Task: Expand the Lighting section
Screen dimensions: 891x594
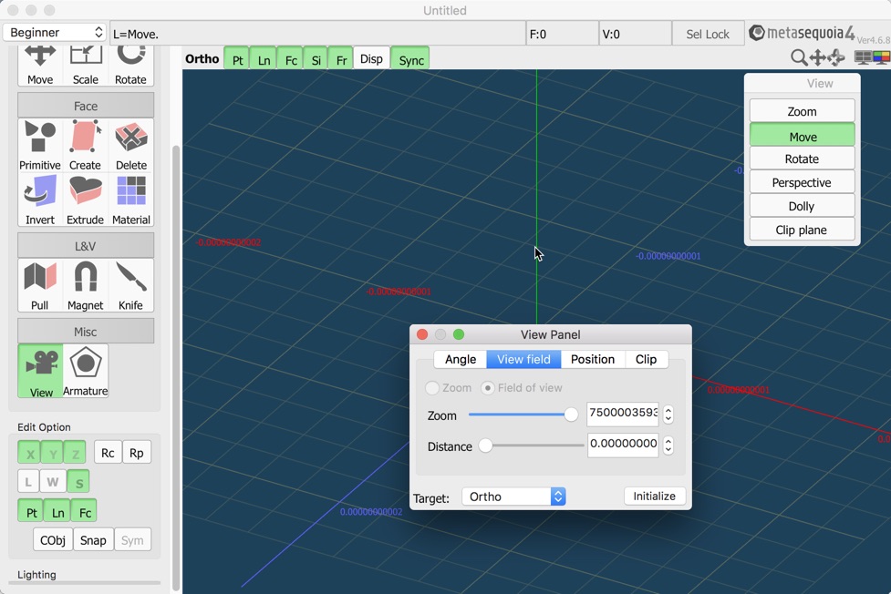Action: 36,574
